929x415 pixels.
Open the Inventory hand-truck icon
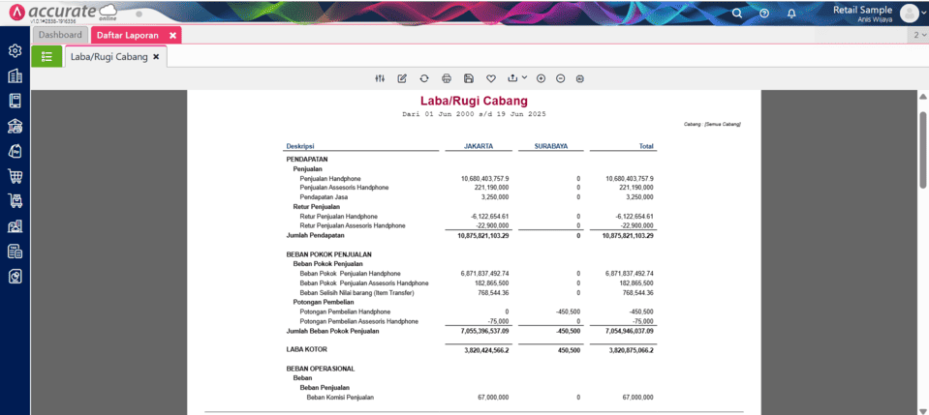coord(15,200)
